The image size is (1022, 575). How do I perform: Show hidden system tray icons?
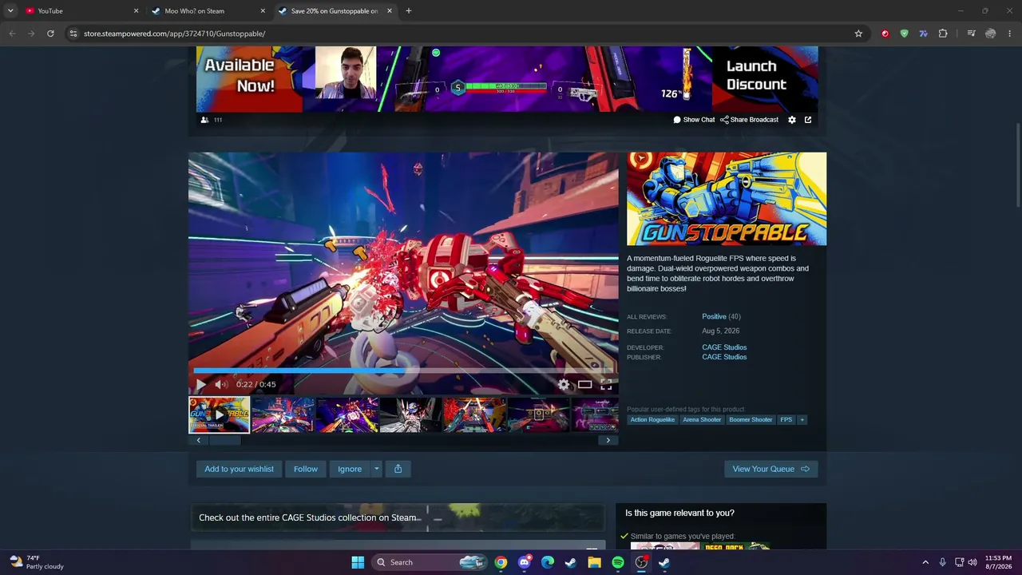click(925, 562)
